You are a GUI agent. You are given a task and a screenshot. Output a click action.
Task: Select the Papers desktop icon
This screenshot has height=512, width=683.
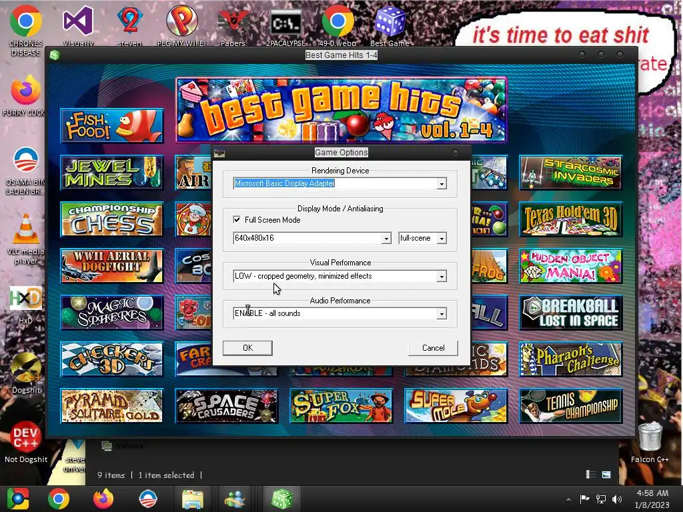(233, 25)
